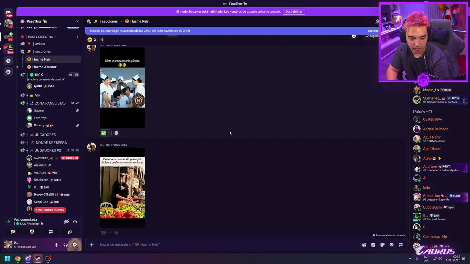
Task: Open Windows Start menu
Action: 7,258
